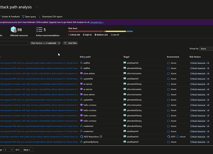The width and height of the screenshot is (213, 154).
Task: Click the ADO Repository entry point icon
Action: 81,137
